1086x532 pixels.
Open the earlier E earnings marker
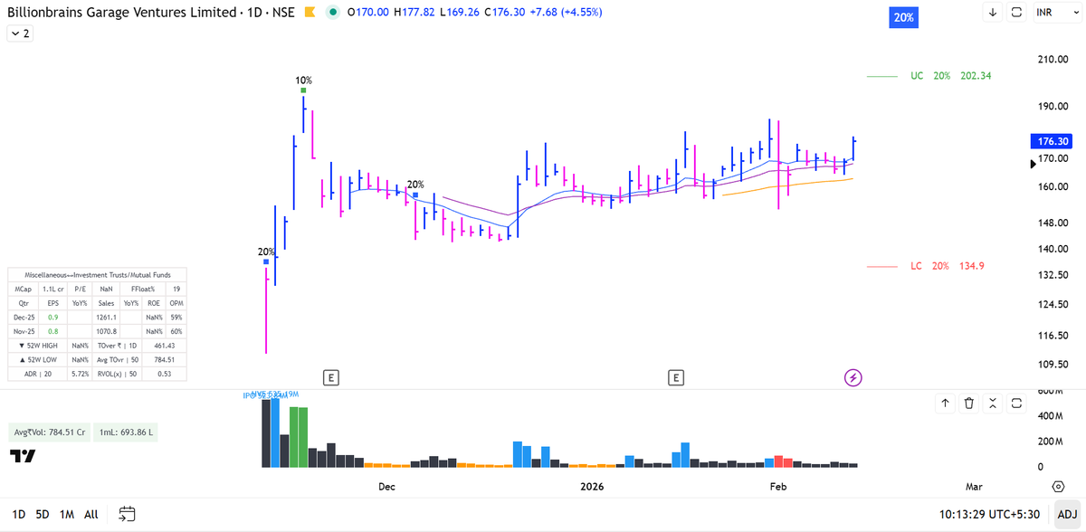[x=331, y=377]
